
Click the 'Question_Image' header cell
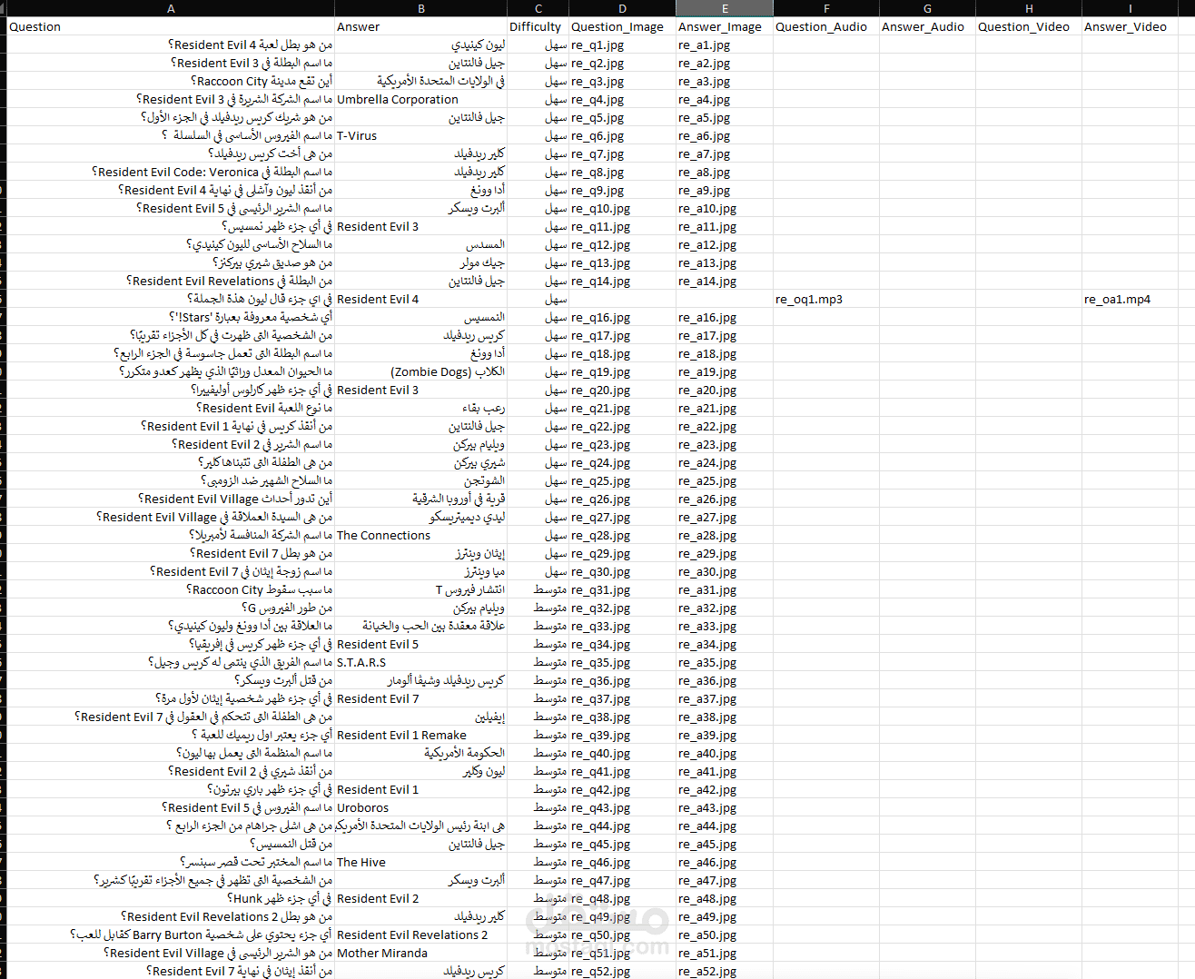pyautogui.click(x=622, y=26)
